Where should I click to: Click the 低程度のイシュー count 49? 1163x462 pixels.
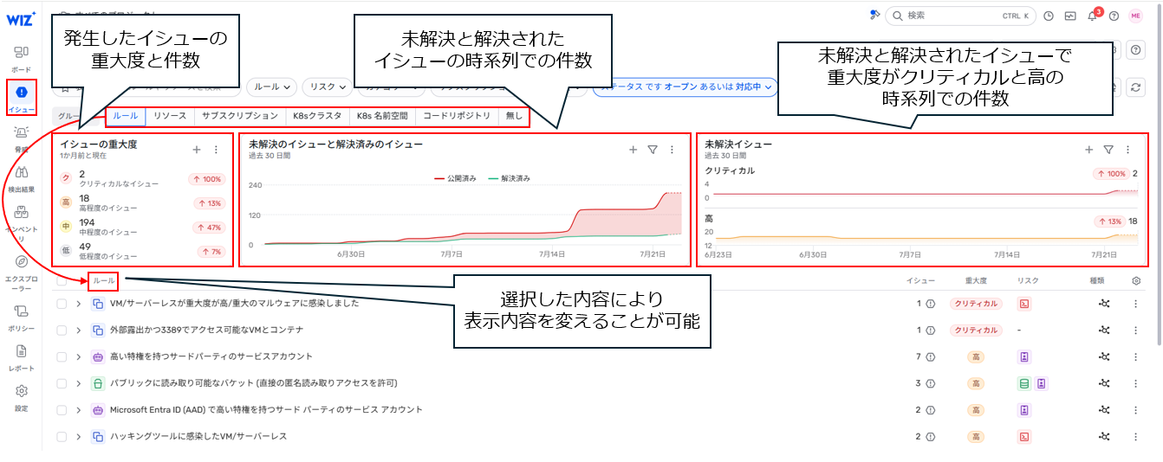point(84,247)
